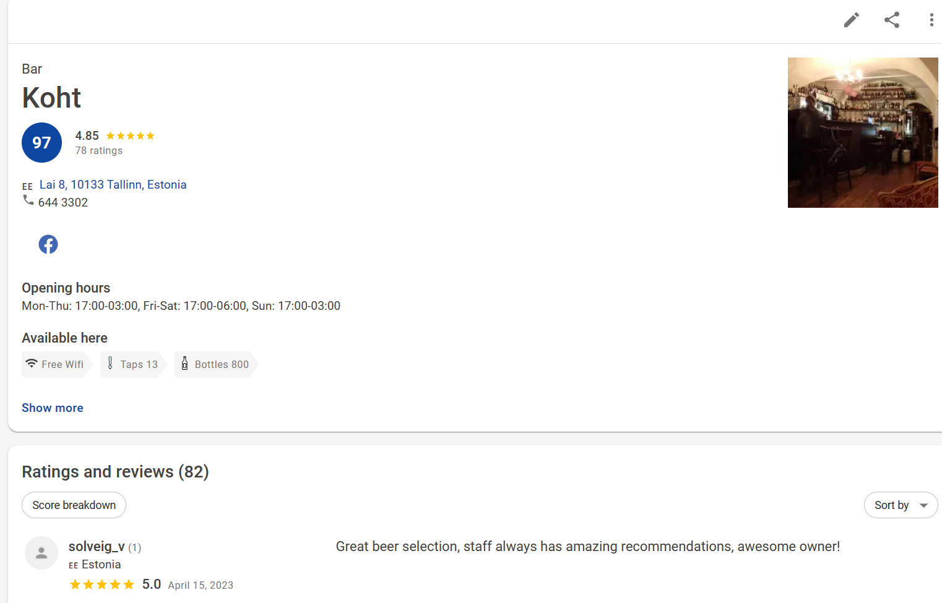Click the Taps 13 tag
Image resolution: width=942 pixels, height=603 pixels.
[x=132, y=364]
